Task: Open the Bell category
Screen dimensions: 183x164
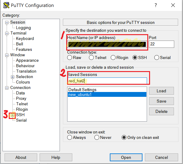Action: click(x=19, y=44)
